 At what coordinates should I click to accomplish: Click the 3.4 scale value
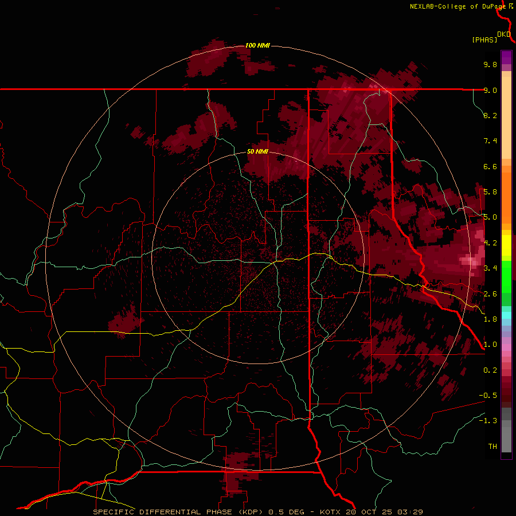tap(490, 268)
